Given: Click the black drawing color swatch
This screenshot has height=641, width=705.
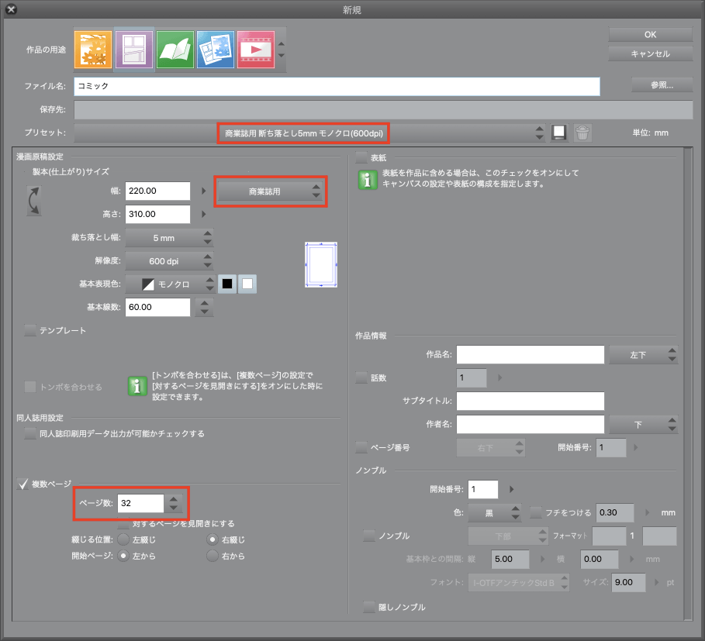Looking at the screenshot, I should tap(227, 284).
